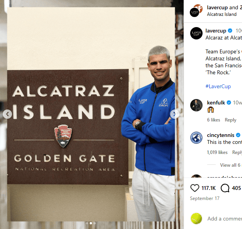View the 6 likes on kenfulk's comment
The width and height of the screenshot is (242, 229).
tap(213, 120)
